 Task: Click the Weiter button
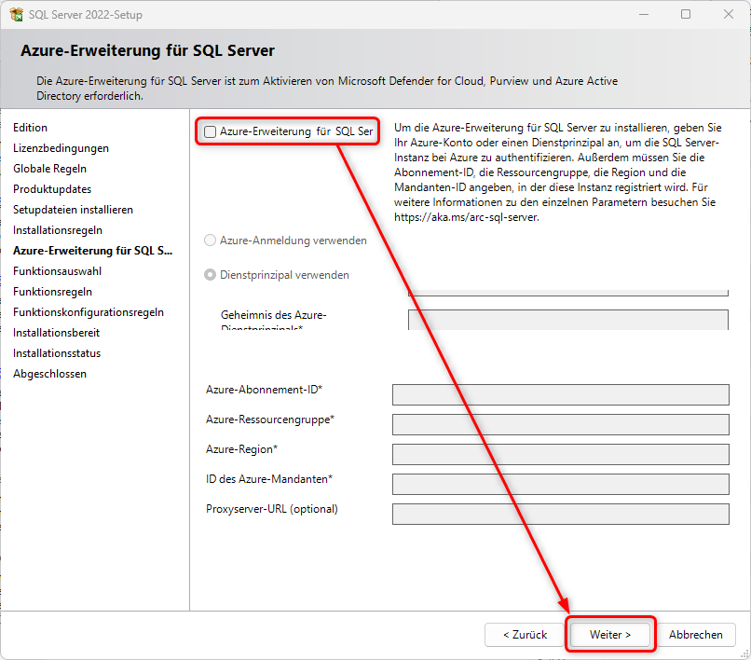click(x=610, y=635)
